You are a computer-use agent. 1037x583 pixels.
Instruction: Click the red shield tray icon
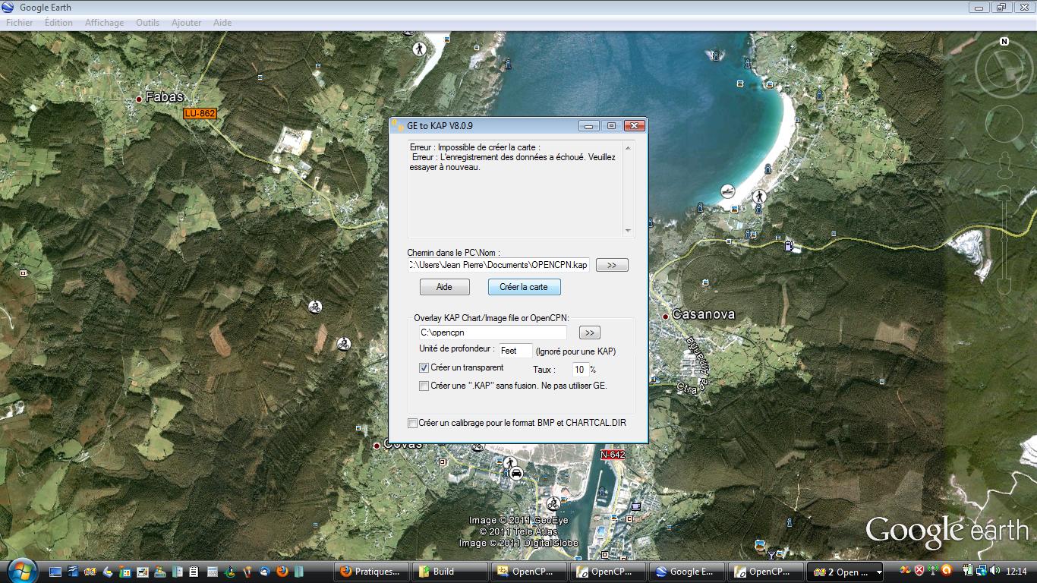click(919, 571)
